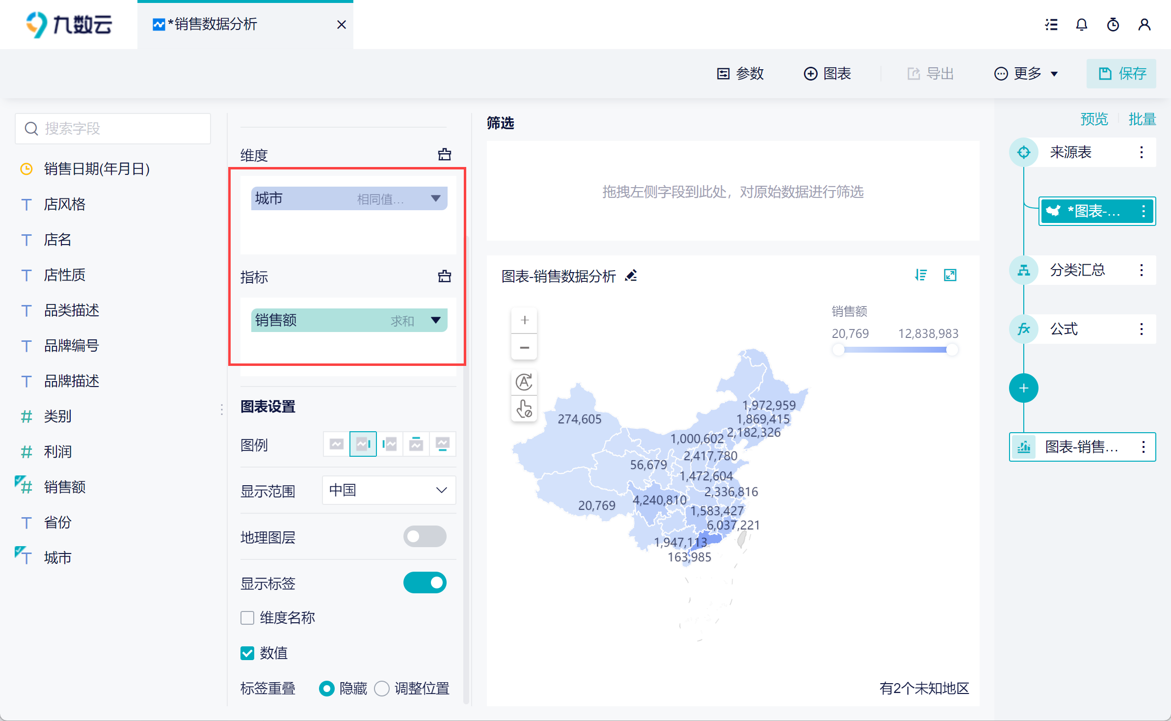Open the 更多 dropdown menu
The image size is (1171, 721).
[x=1027, y=74]
